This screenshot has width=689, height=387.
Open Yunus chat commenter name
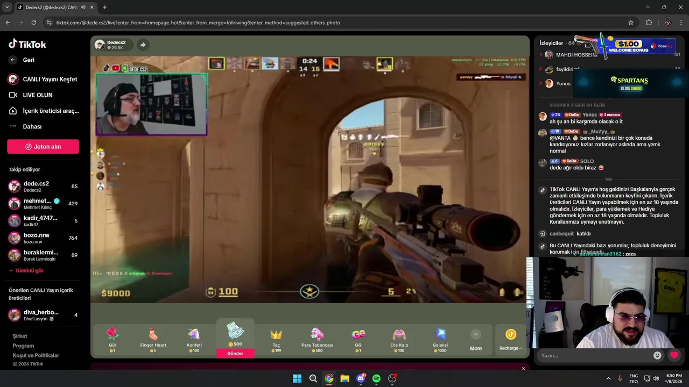tap(589, 114)
